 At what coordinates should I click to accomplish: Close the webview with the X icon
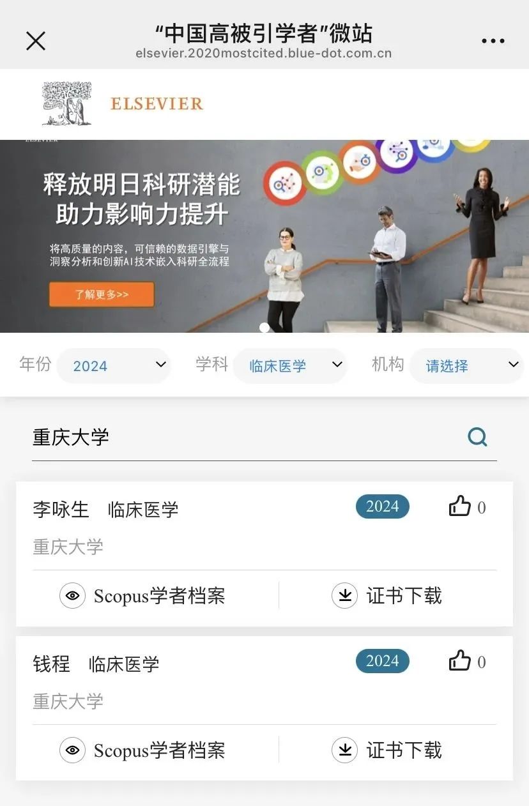[x=36, y=41]
